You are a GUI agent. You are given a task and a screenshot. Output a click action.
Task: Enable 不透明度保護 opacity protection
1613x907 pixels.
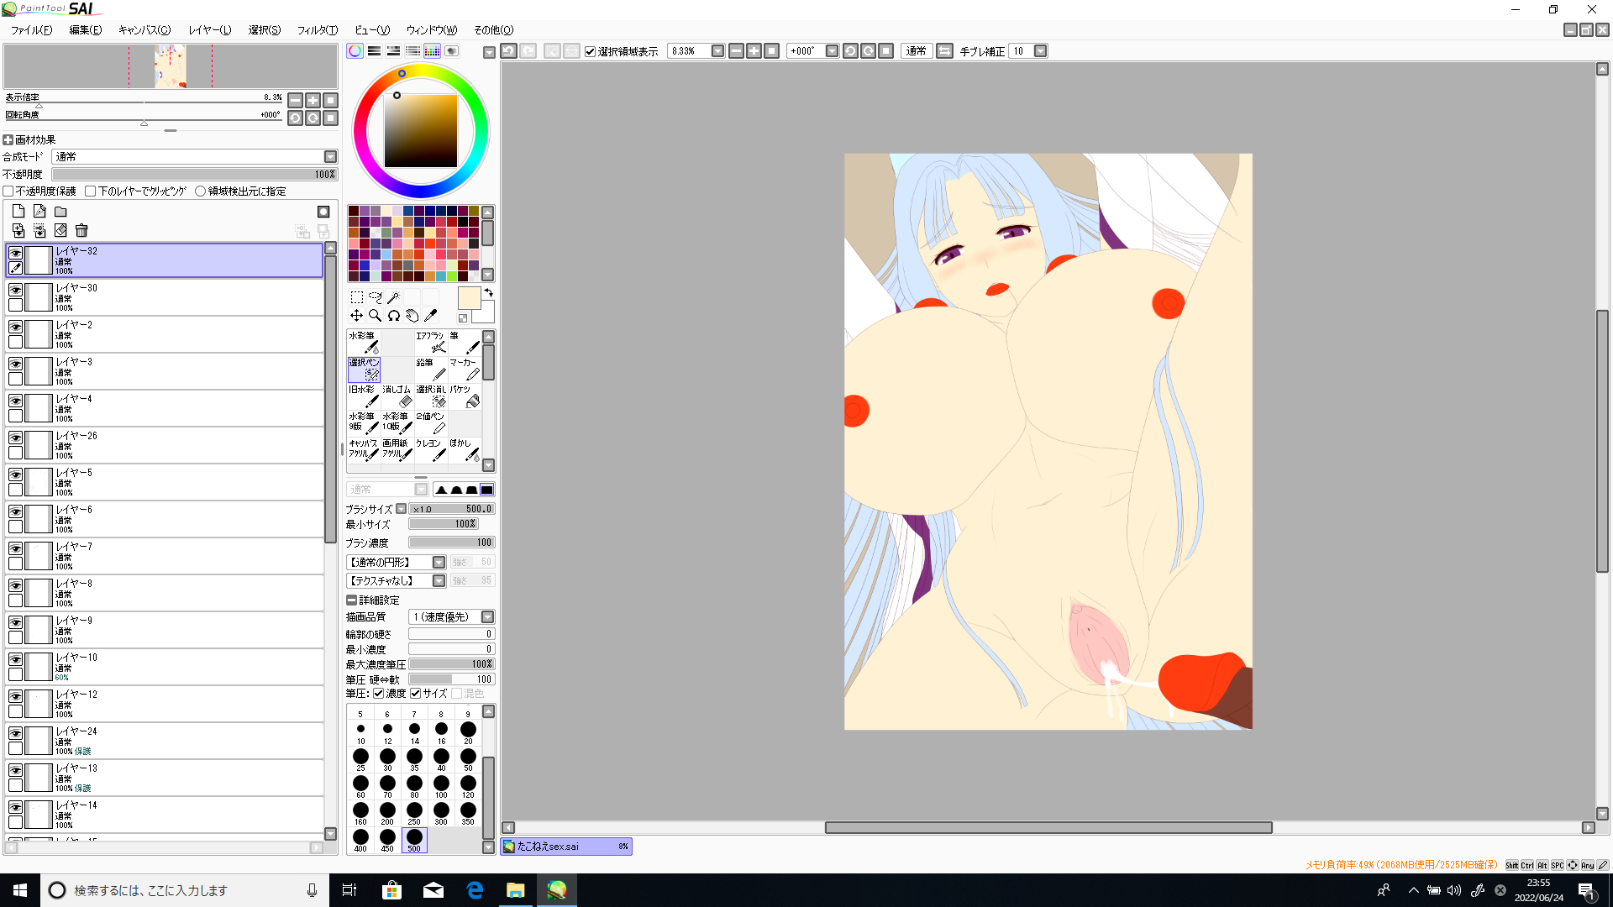pyautogui.click(x=8, y=191)
